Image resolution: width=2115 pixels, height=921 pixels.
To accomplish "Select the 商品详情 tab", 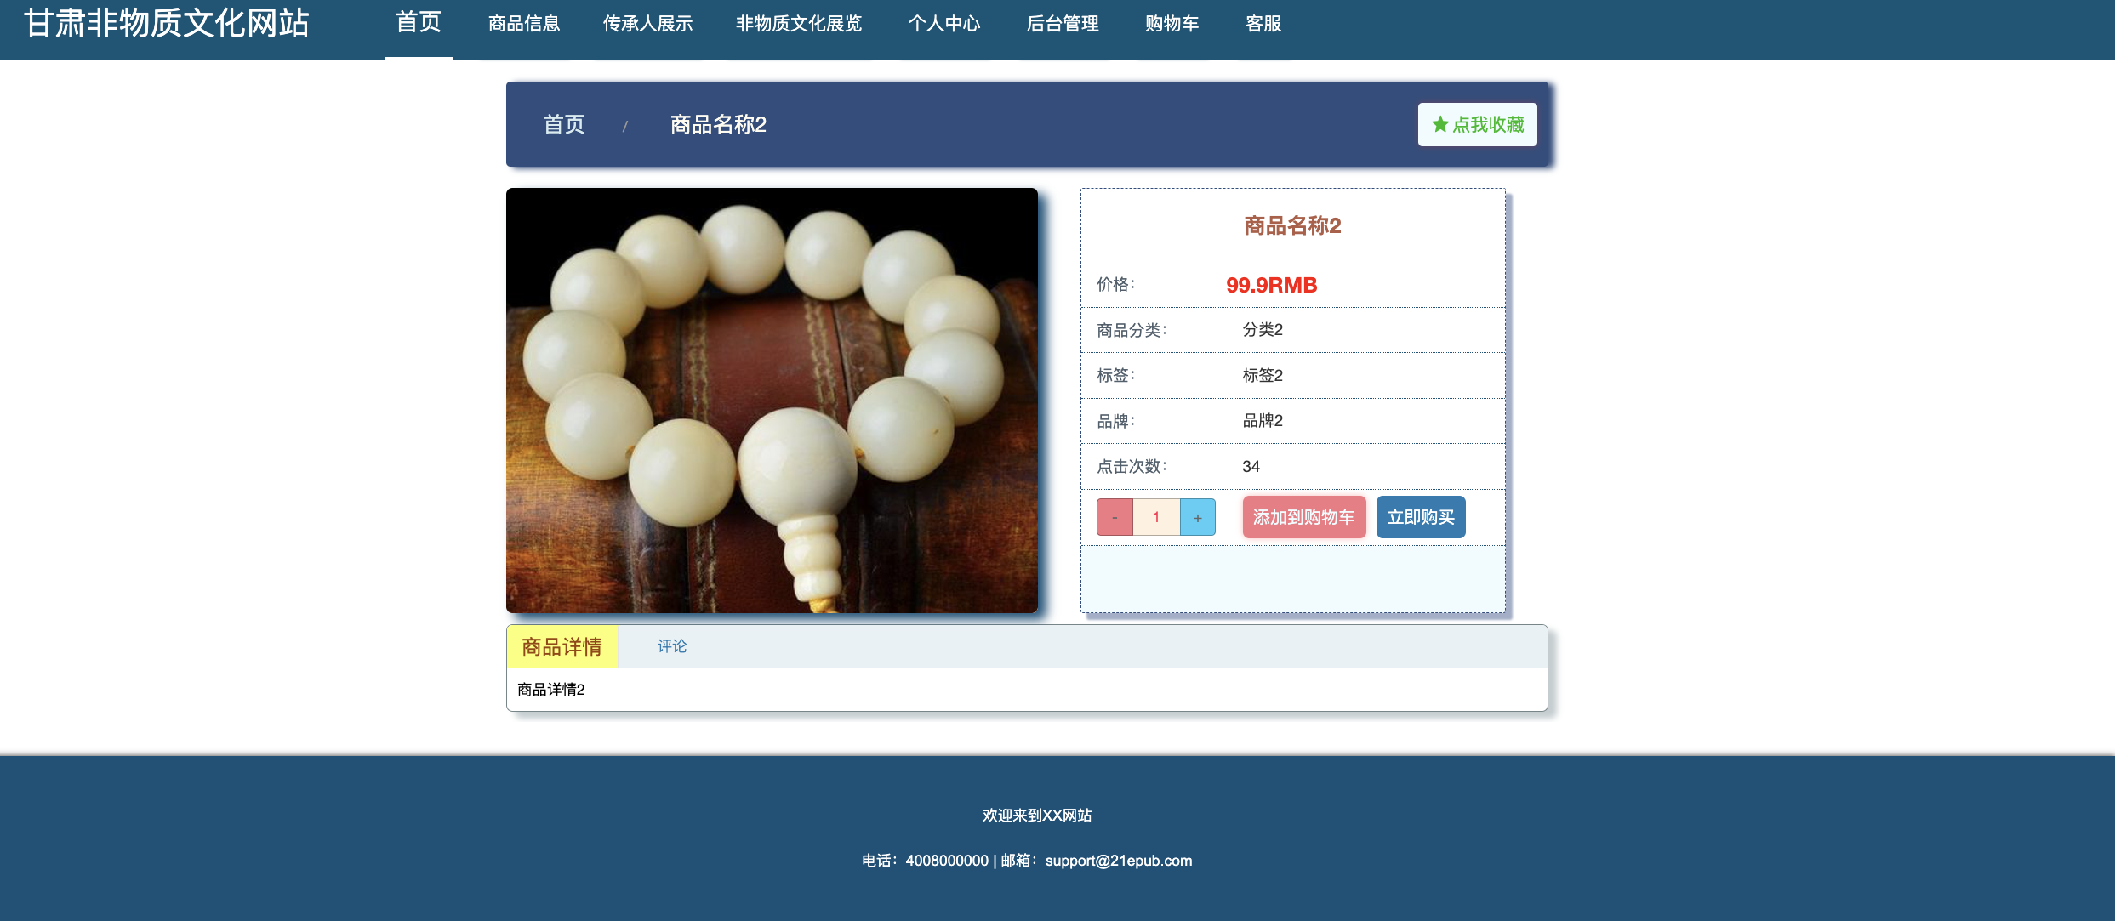I will tap(562, 646).
